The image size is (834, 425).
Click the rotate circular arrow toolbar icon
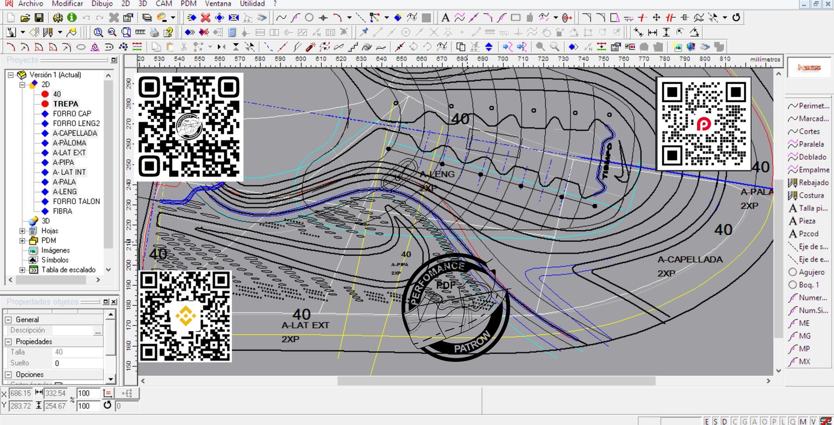click(737, 18)
